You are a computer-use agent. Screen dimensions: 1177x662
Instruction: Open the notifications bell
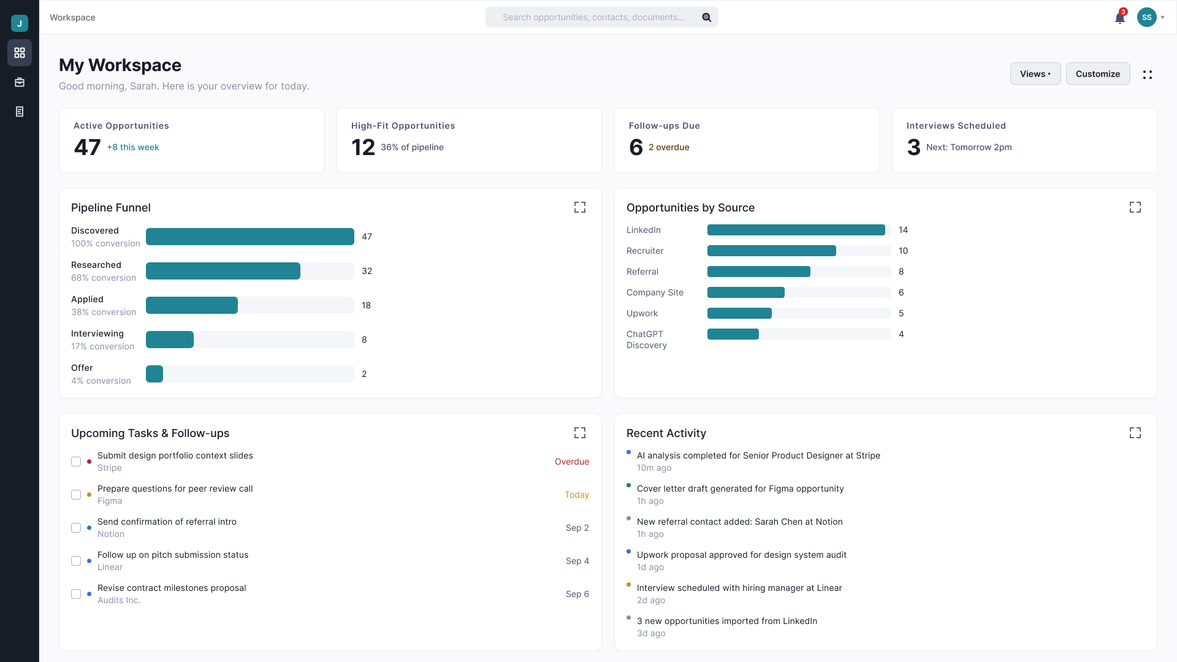point(1120,17)
